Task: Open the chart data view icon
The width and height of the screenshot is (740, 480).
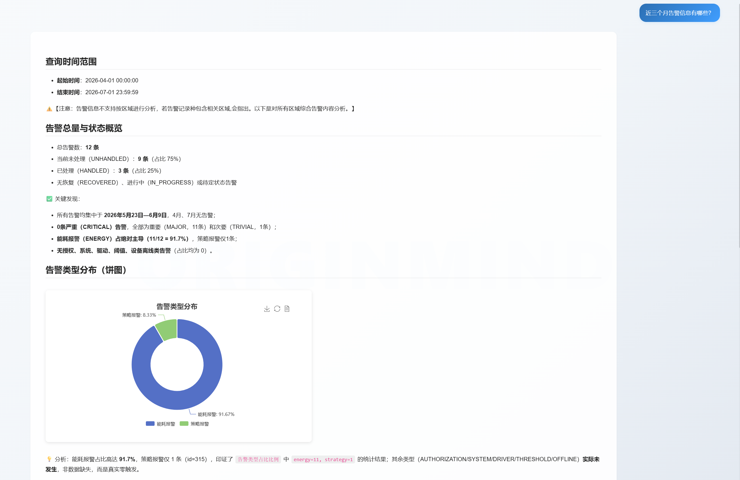Action: coord(287,309)
